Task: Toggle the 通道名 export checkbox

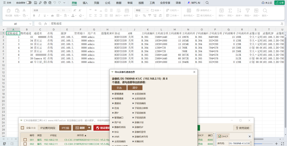Action: [x=113, y=103]
